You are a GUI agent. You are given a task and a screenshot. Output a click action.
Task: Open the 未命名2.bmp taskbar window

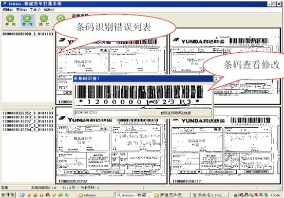210,195
